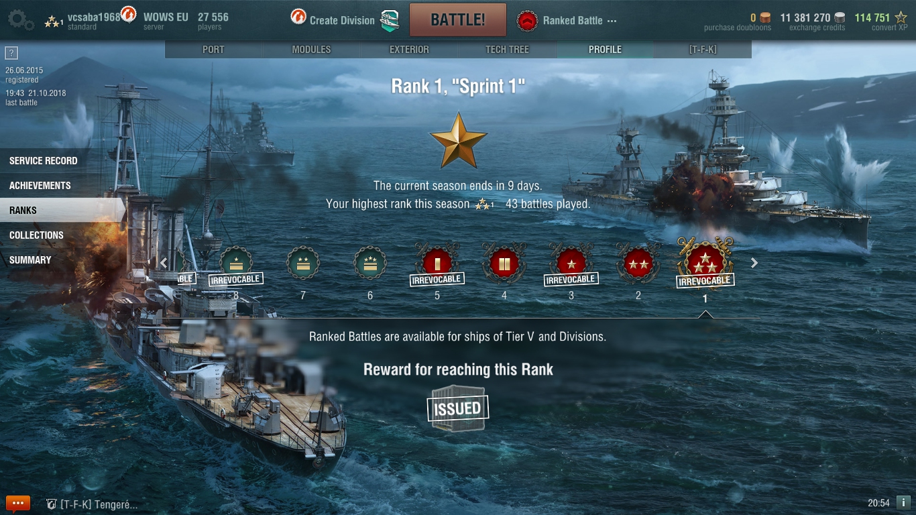Open the Modules tab
Viewport: 916px width, 515px height.
311,49
